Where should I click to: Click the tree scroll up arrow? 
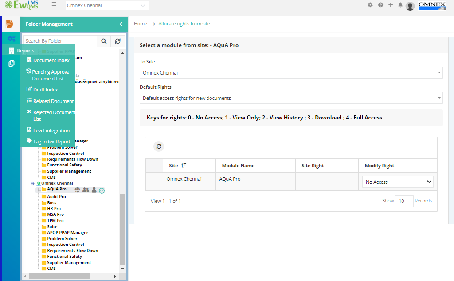click(122, 53)
